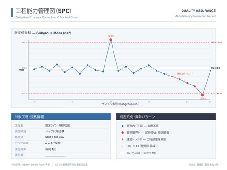Click the UCL 58.0 limit label
Screen dimensions: 227x170
pyautogui.click(x=217, y=42)
